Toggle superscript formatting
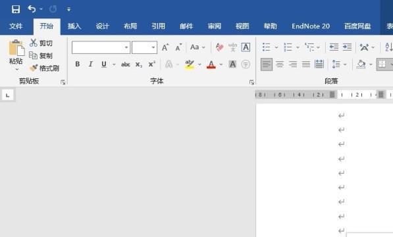The image size is (393, 237). tap(152, 64)
